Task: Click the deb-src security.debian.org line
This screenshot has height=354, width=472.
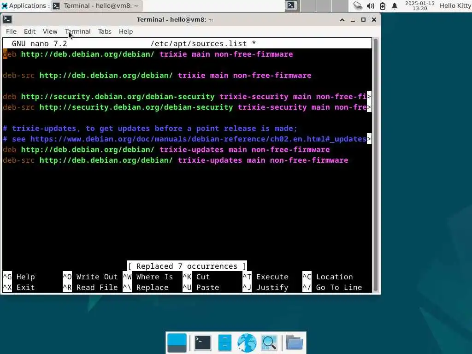Action: tap(187, 107)
